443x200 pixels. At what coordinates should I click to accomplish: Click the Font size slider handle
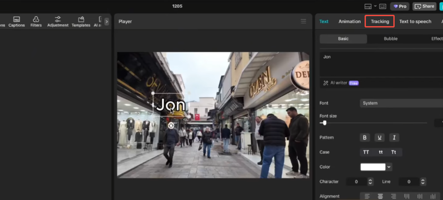(325, 123)
